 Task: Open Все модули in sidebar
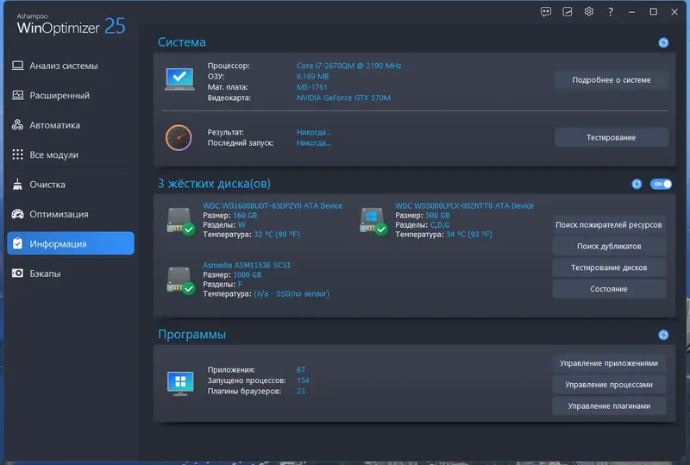click(x=71, y=154)
